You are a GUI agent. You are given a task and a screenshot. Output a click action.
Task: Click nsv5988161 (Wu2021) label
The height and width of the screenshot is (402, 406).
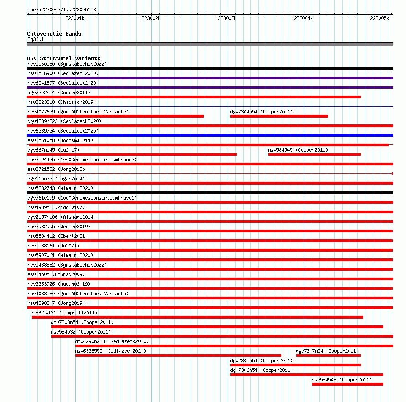pos(53,246)
